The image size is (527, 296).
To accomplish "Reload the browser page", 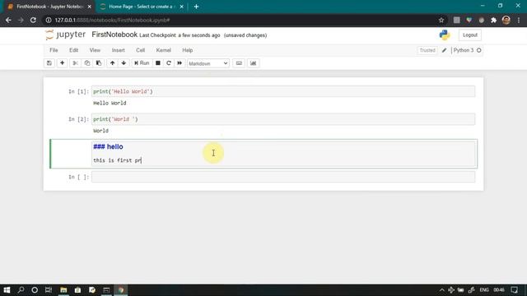I will [x=33, y=20].
